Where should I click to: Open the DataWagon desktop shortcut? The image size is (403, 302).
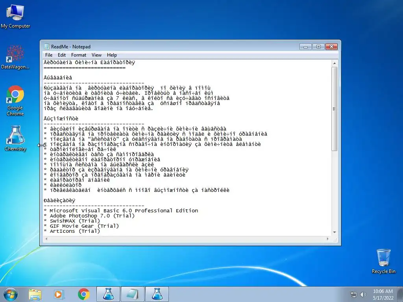[15, 57]
